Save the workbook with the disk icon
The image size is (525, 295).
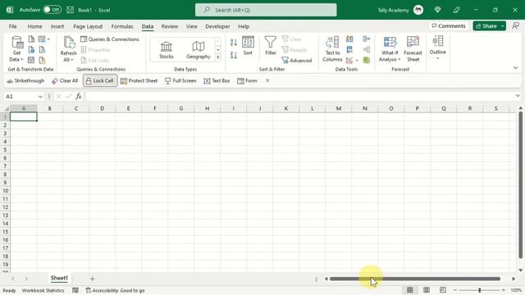coord(70,10)
